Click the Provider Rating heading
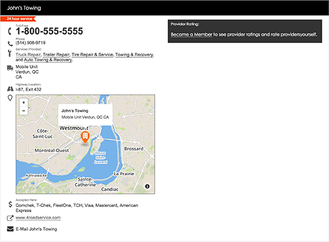The width and height of the screenshot is (329, 242). (x=185, y=24)
